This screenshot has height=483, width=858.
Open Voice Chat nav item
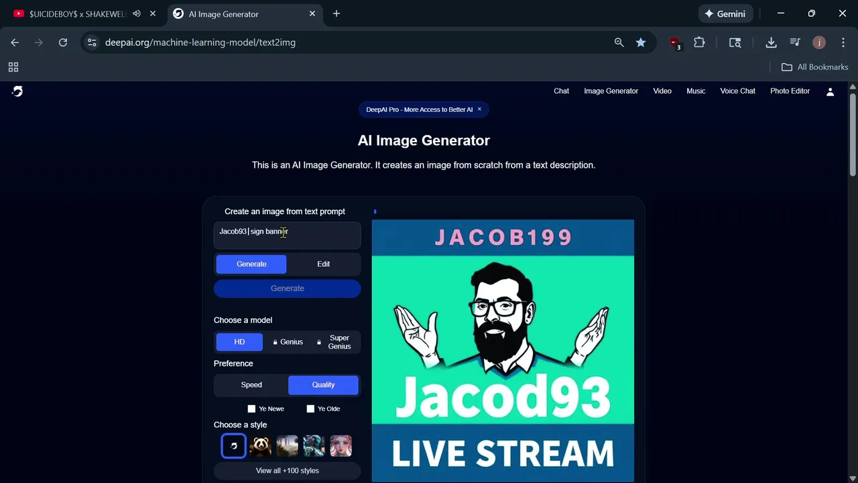point(737,91)
